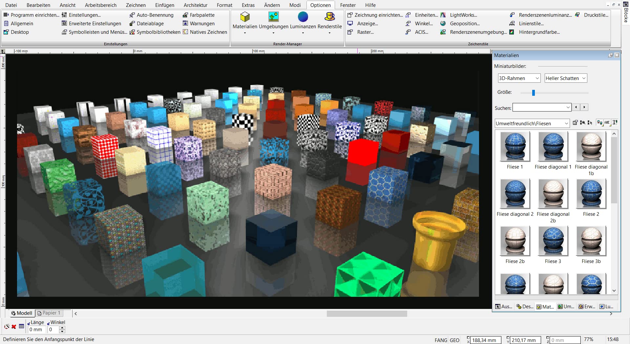Switch to the Papier 1 tab
The height and width of the screenshot is (344, 630).
[x=49, y=313]
